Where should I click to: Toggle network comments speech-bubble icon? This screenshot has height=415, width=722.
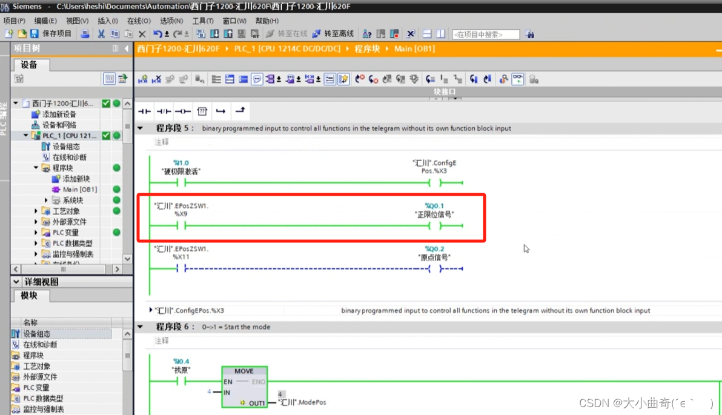click(x=257, y=79)
